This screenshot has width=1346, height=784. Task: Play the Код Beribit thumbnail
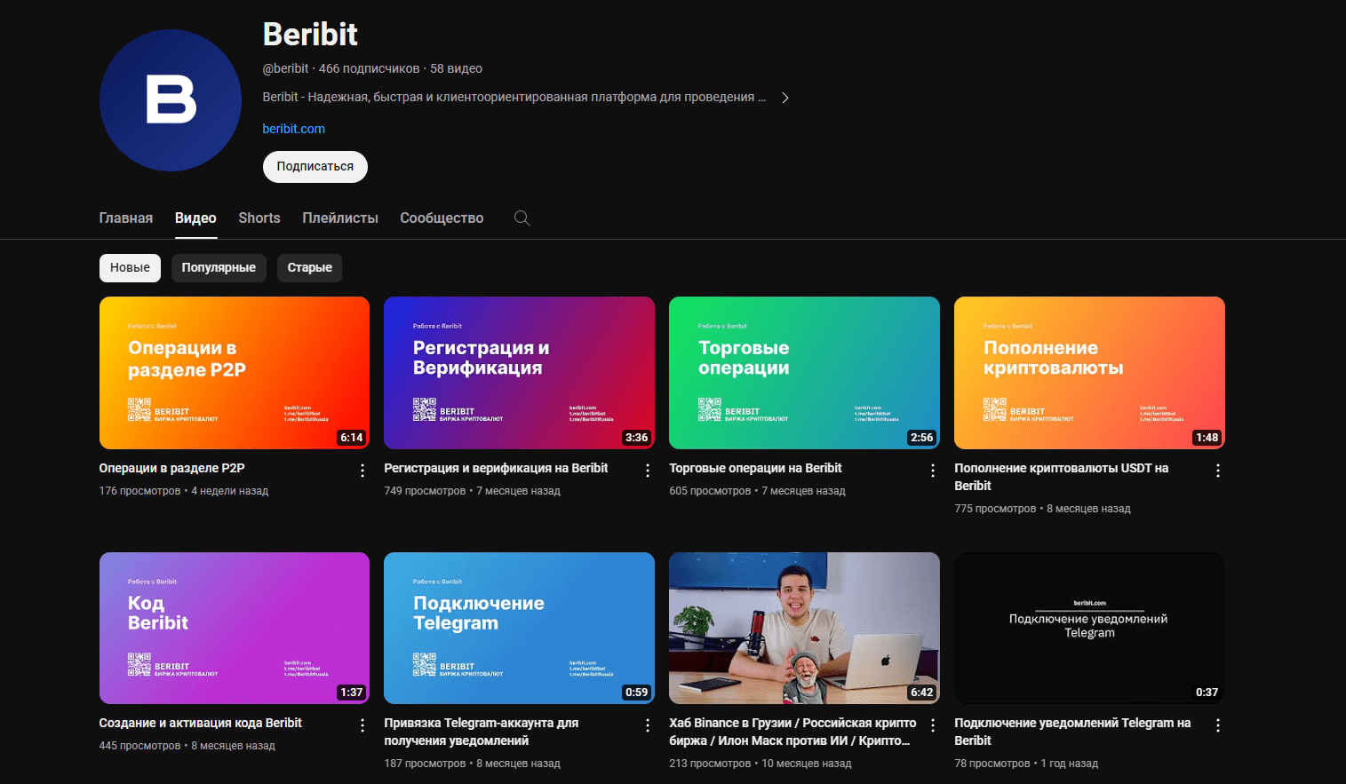pyautogui.click(x=235, y=628)
